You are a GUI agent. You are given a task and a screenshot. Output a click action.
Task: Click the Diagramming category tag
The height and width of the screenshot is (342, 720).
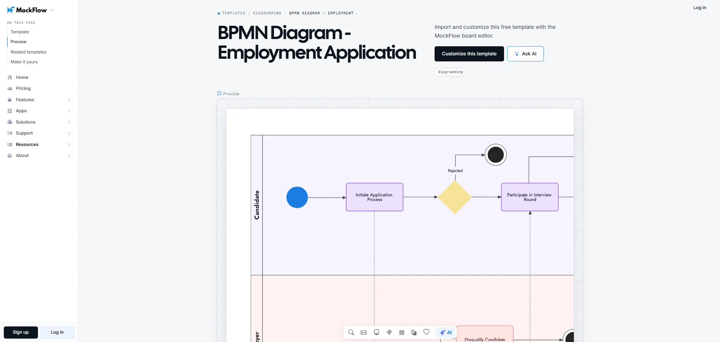click(x=450, y=72)
